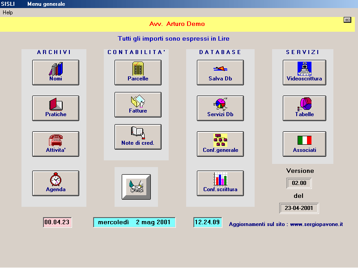
Task: Open Conf.generale configuration
Action: [220, 144]
